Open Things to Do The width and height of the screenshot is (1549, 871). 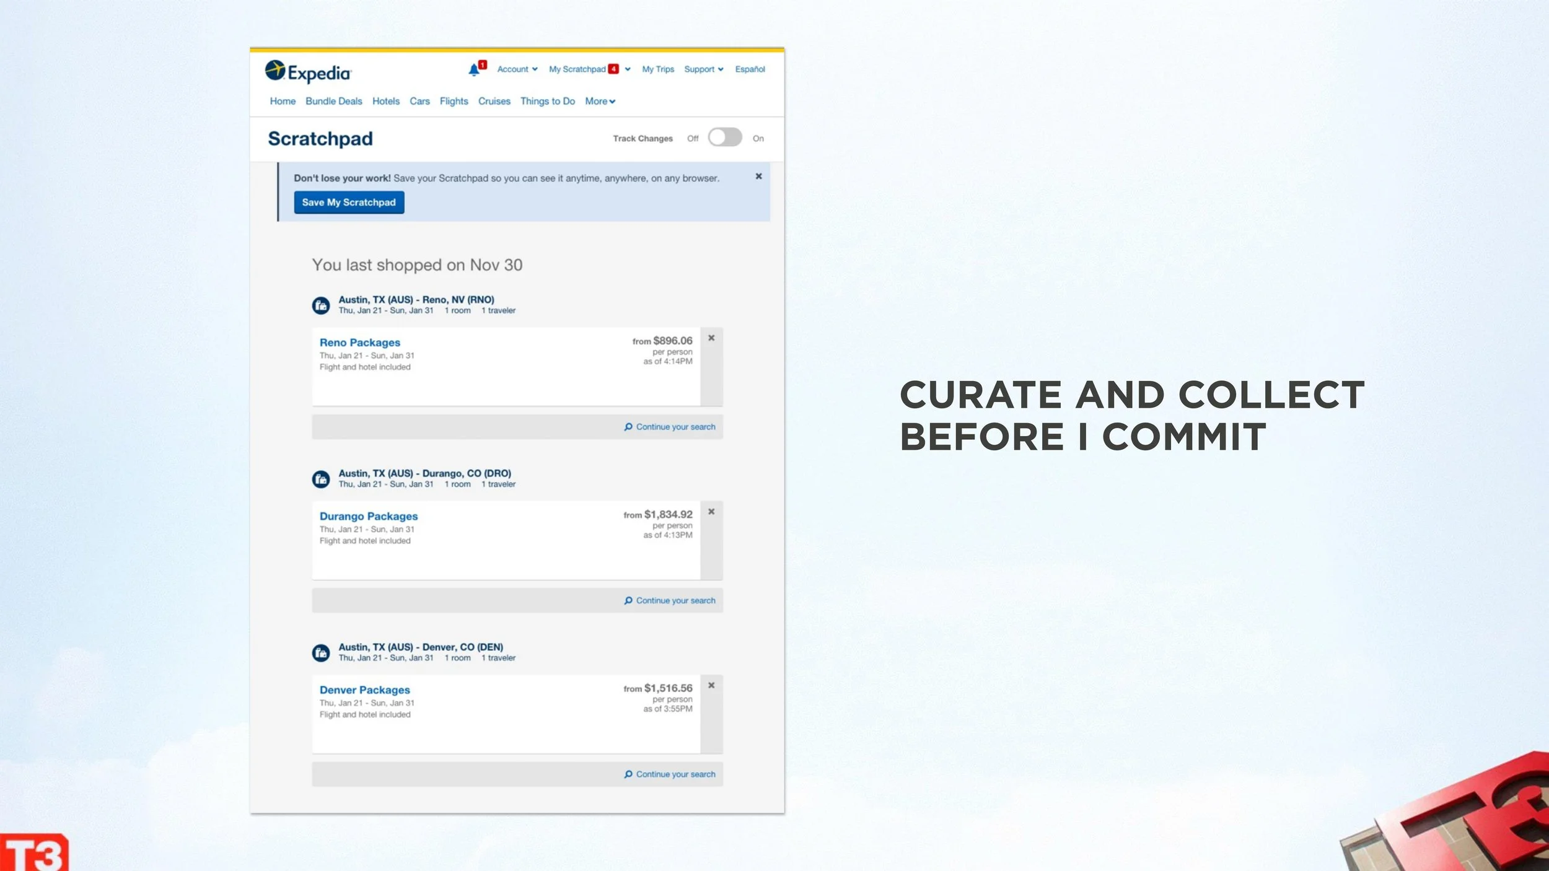[x=548, y=102]
